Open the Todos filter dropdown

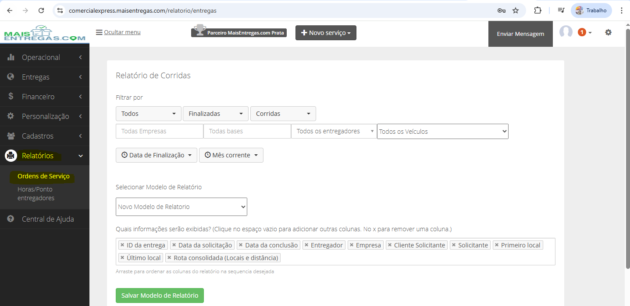tap(149, 114)
